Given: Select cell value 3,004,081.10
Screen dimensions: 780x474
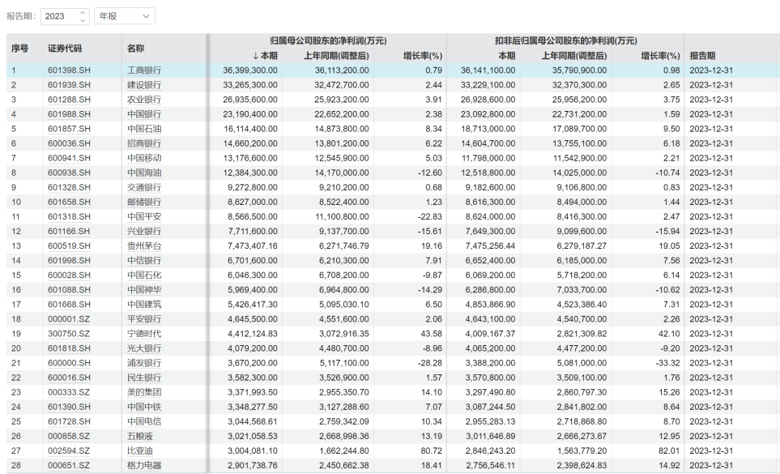Looking at the screenshot, I should pos(253,451).
